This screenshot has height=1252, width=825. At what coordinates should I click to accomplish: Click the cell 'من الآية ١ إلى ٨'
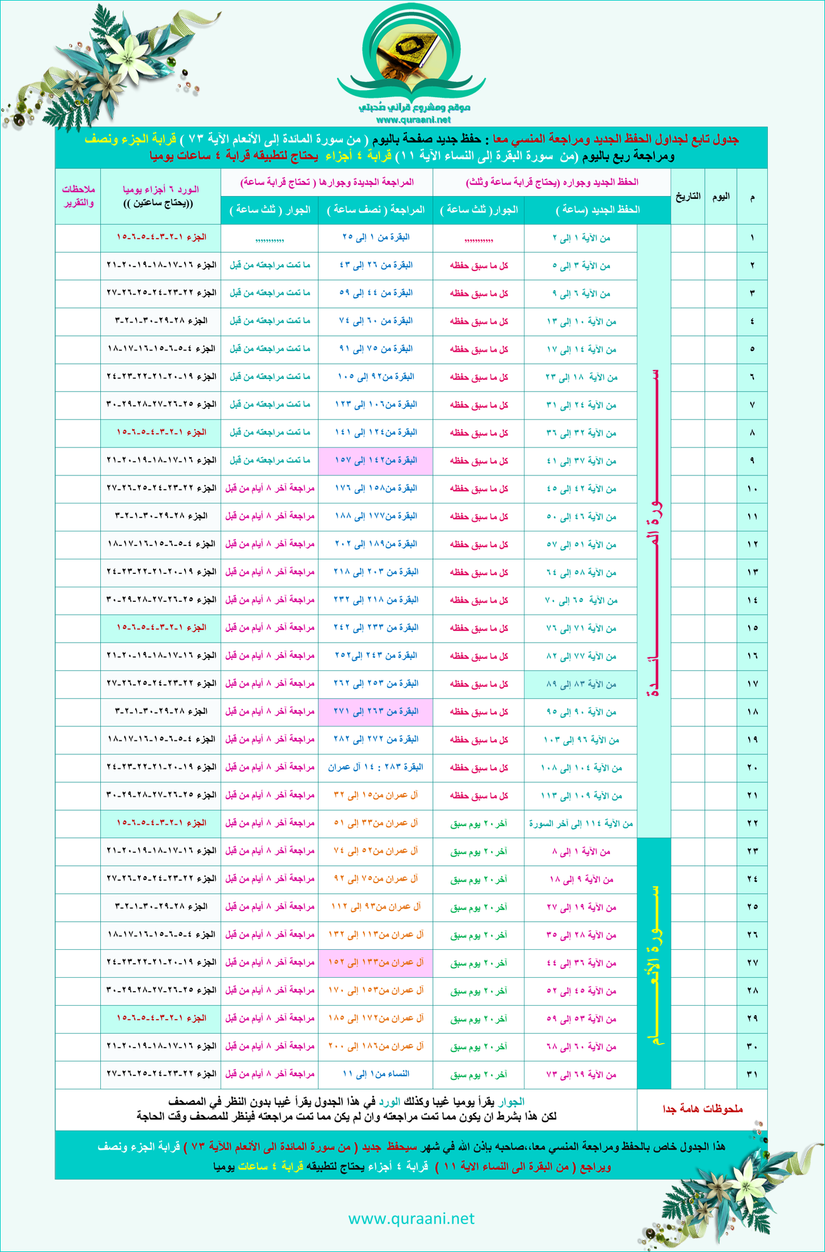point(581,851)
